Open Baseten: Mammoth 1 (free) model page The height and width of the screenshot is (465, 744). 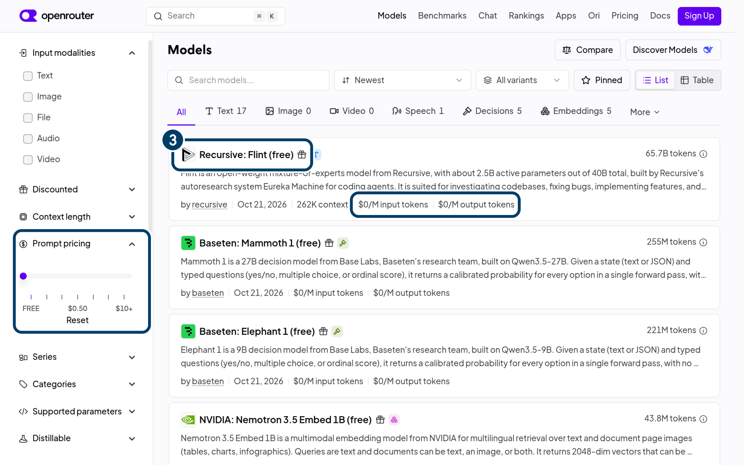[260, 243]
